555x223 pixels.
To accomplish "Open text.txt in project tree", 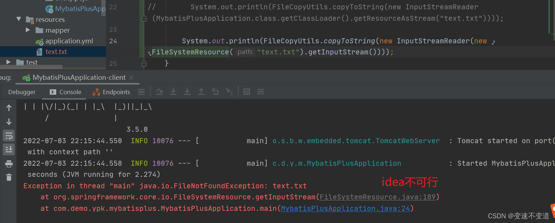I will [x=56, y=52].
